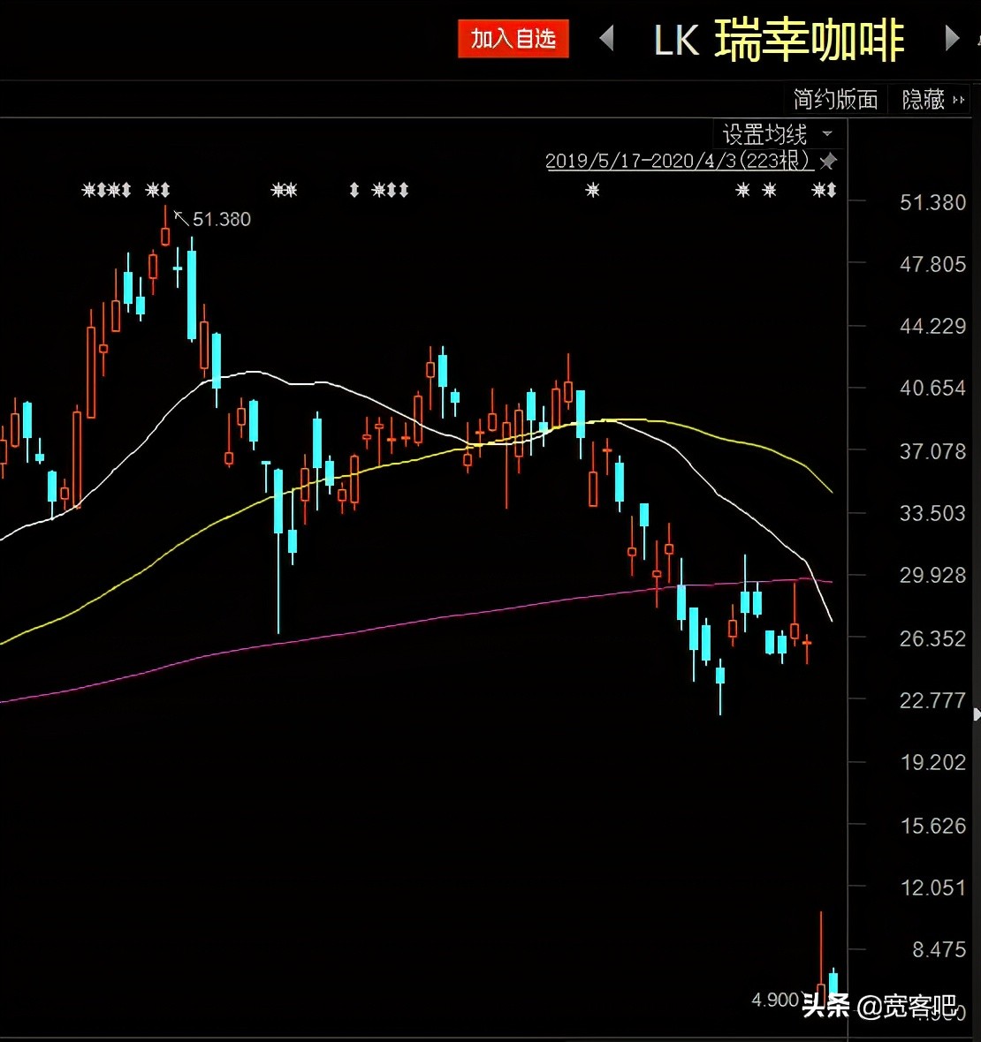Image resolution: width=981 pixels, height=1042 pixels.
Task: Click the leftmost star event marker
Action: point(88,190)
